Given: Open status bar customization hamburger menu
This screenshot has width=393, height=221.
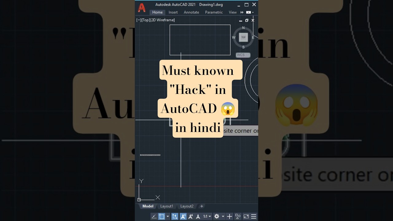Looking at the screenshot, I should coord(254,216).
